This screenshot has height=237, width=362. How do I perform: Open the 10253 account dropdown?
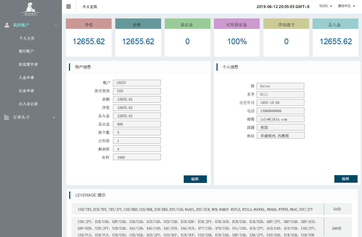[326, 6]
